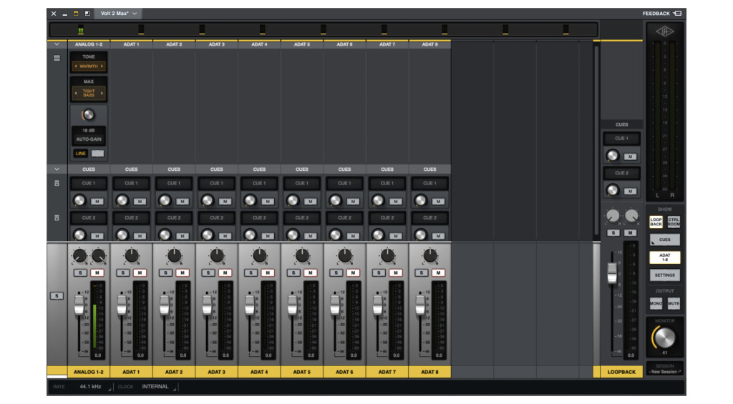Collapse the inputs section chevron at top left

pyautogui.click(x=57, y=44)
